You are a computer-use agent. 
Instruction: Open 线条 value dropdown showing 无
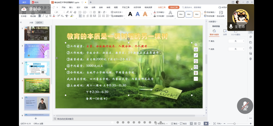tap(236, 49)
